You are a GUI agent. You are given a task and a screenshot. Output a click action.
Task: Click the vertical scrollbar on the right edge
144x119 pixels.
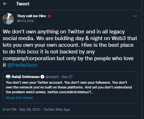tap(143, 59)
